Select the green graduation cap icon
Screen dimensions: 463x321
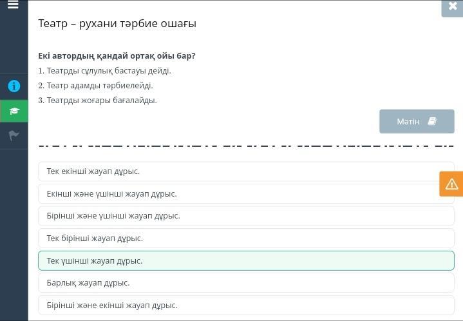click(x=14, y=111)
